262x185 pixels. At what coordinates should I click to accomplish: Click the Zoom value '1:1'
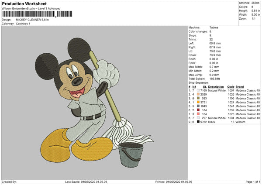(x=253, y=18)
